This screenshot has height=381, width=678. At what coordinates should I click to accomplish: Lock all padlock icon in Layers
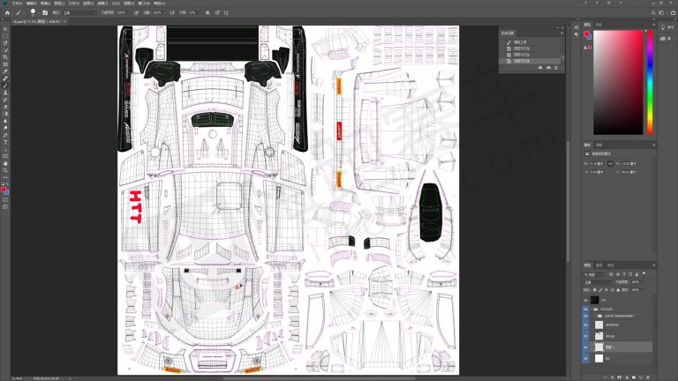(x=618, y=290)
